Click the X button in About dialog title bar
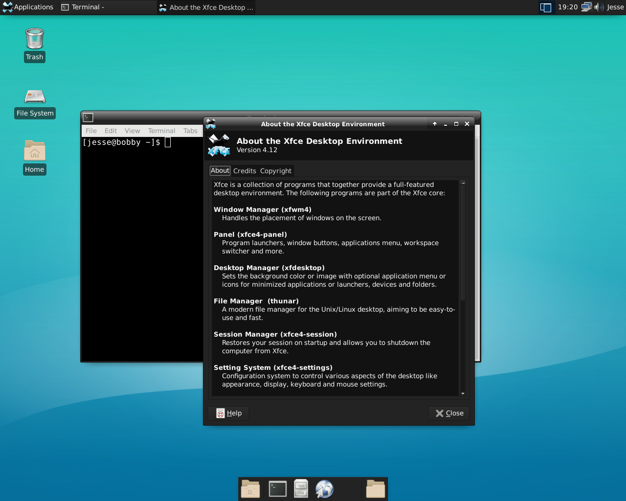This screenshot has width=626, height=501. click(467, 124)
